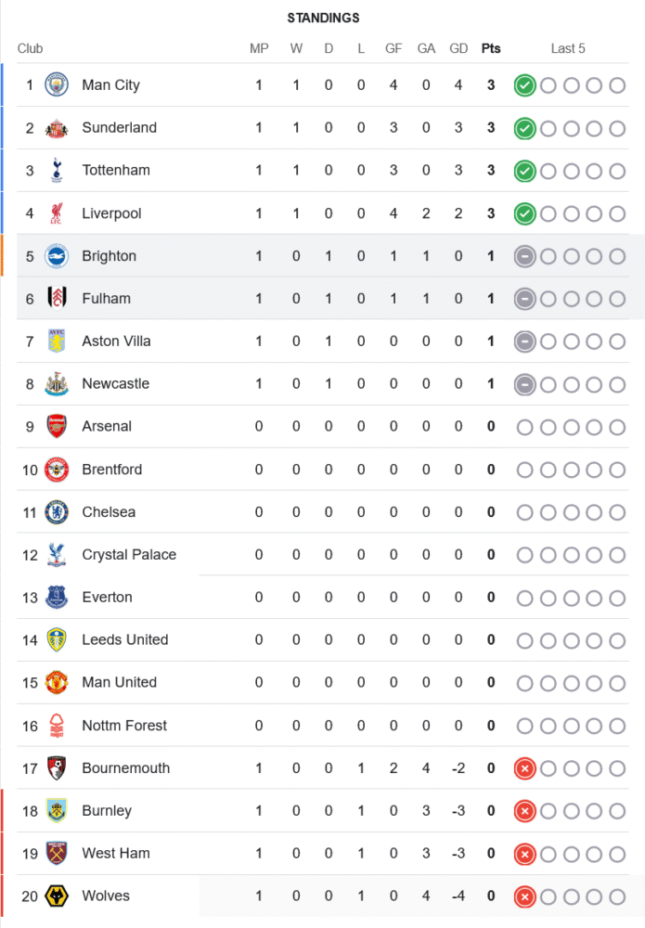Open the Aston Villa team link
The image size is (645, 928).
click(x=115, y=342)
